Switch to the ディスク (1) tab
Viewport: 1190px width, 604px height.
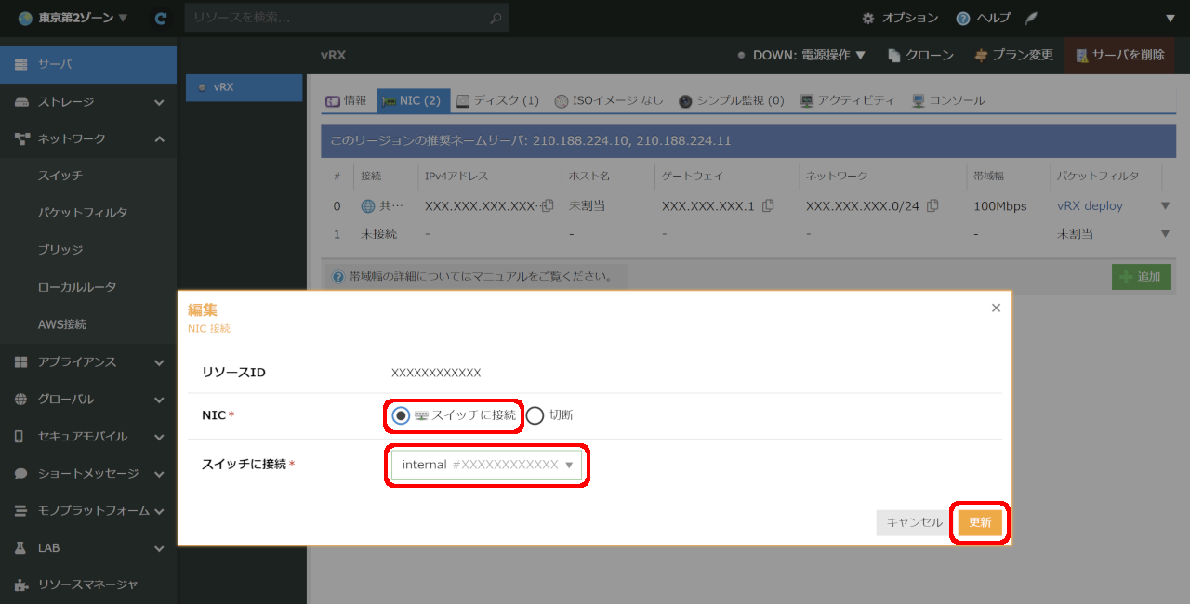tap(497, 100)
